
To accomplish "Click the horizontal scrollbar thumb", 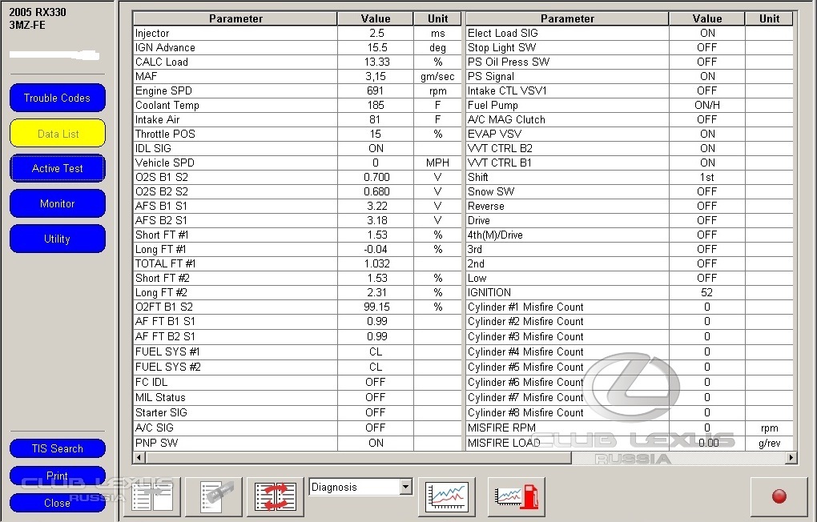I will coord(358,458).
